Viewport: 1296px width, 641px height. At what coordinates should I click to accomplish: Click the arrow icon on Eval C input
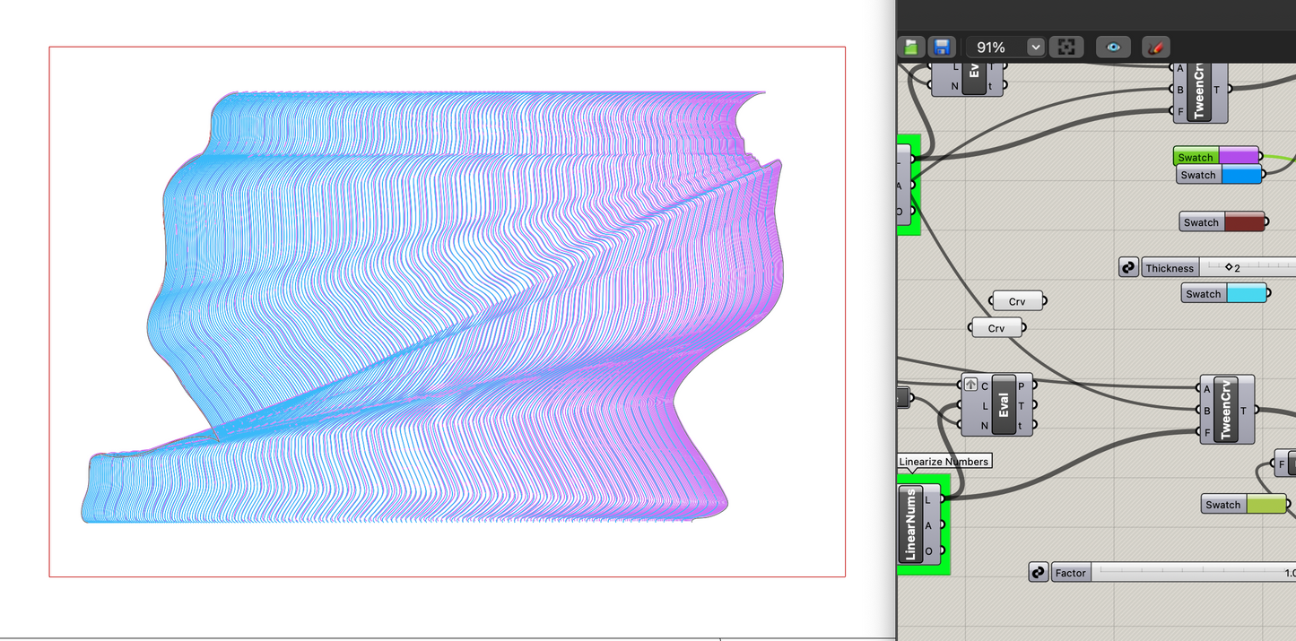(970, 385)
